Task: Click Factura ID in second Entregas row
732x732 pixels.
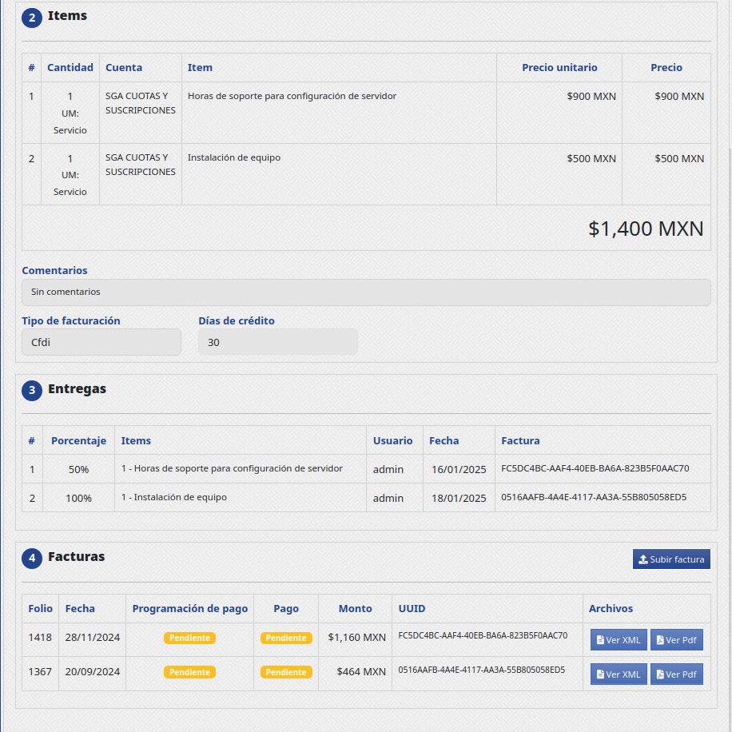Action: [x=593, y=497]
